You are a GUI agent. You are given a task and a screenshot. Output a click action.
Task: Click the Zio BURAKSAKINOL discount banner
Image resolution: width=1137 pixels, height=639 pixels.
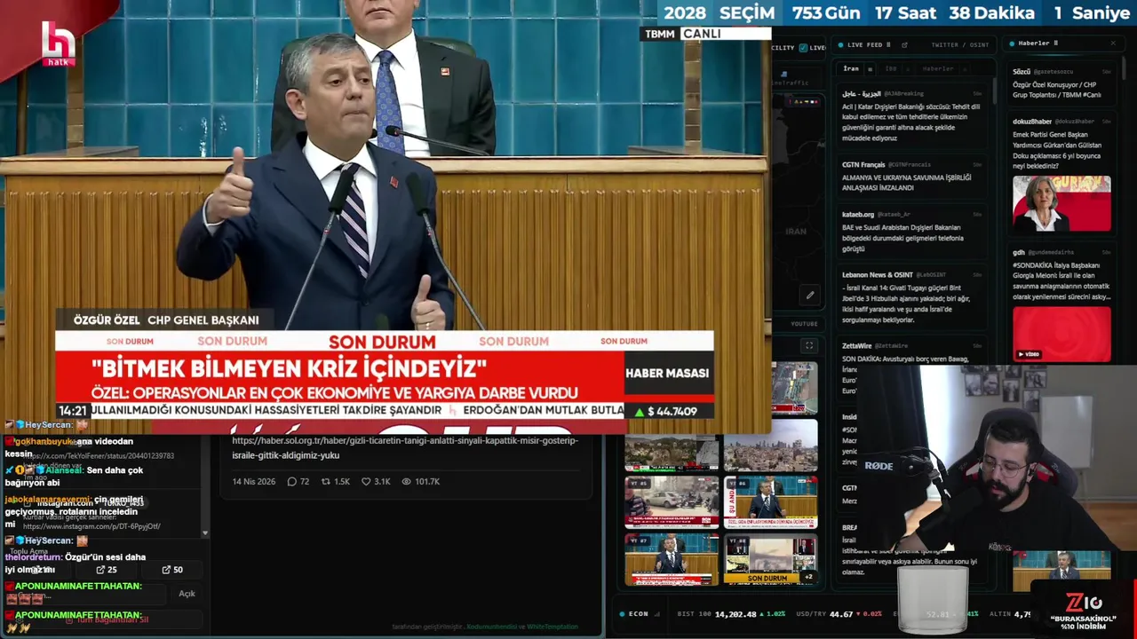[1083, 611]
